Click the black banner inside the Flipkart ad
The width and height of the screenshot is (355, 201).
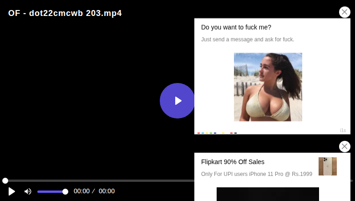click(x=268, y=194)
